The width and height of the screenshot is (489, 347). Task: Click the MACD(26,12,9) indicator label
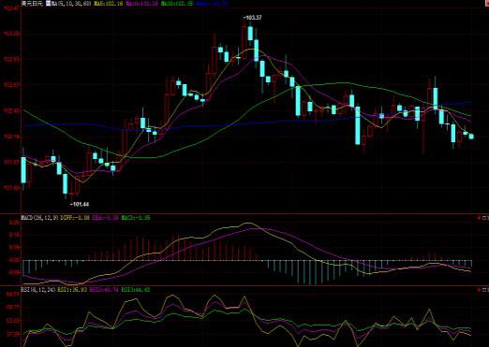click(x=39, y=218)
